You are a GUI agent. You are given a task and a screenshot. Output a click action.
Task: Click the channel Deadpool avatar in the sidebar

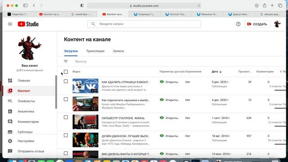tap(30, 48)
